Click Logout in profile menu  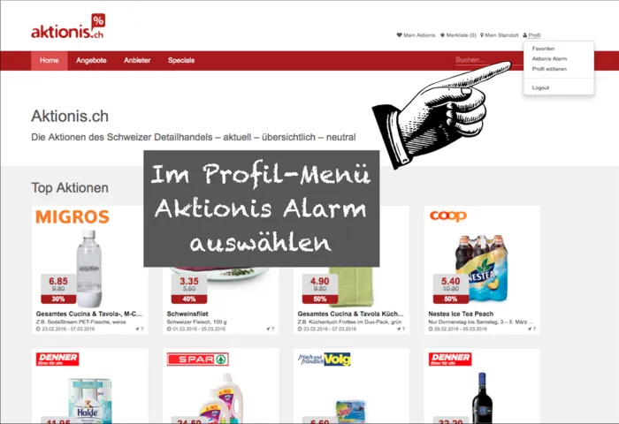[540, 87]
